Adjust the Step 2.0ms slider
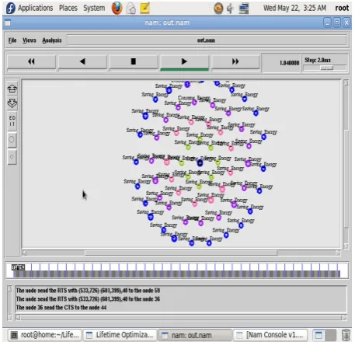355x342 pixels. click(326, 68)
